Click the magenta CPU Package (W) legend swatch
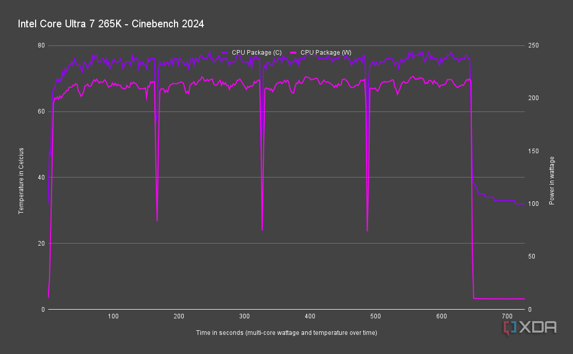 click(x=293, y=53)
